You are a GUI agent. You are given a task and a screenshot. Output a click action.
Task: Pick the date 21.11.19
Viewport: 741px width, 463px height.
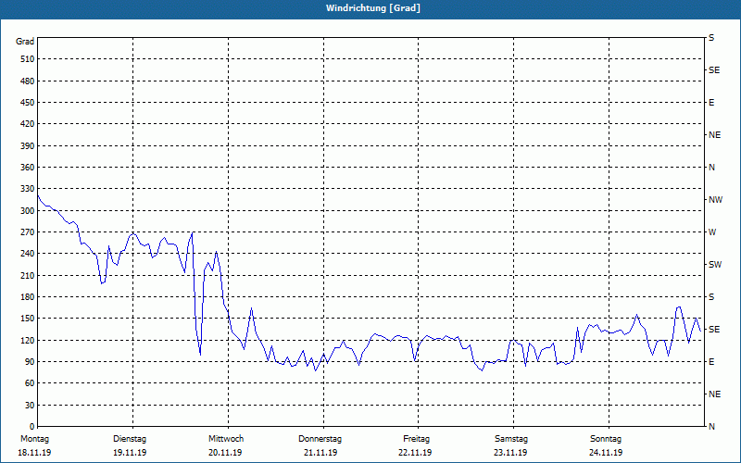point(320,453)
